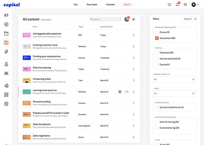The height and width of the screenshot is (145, 204).
Task: Expand the Influencing others row chevron
Action: 134,80
